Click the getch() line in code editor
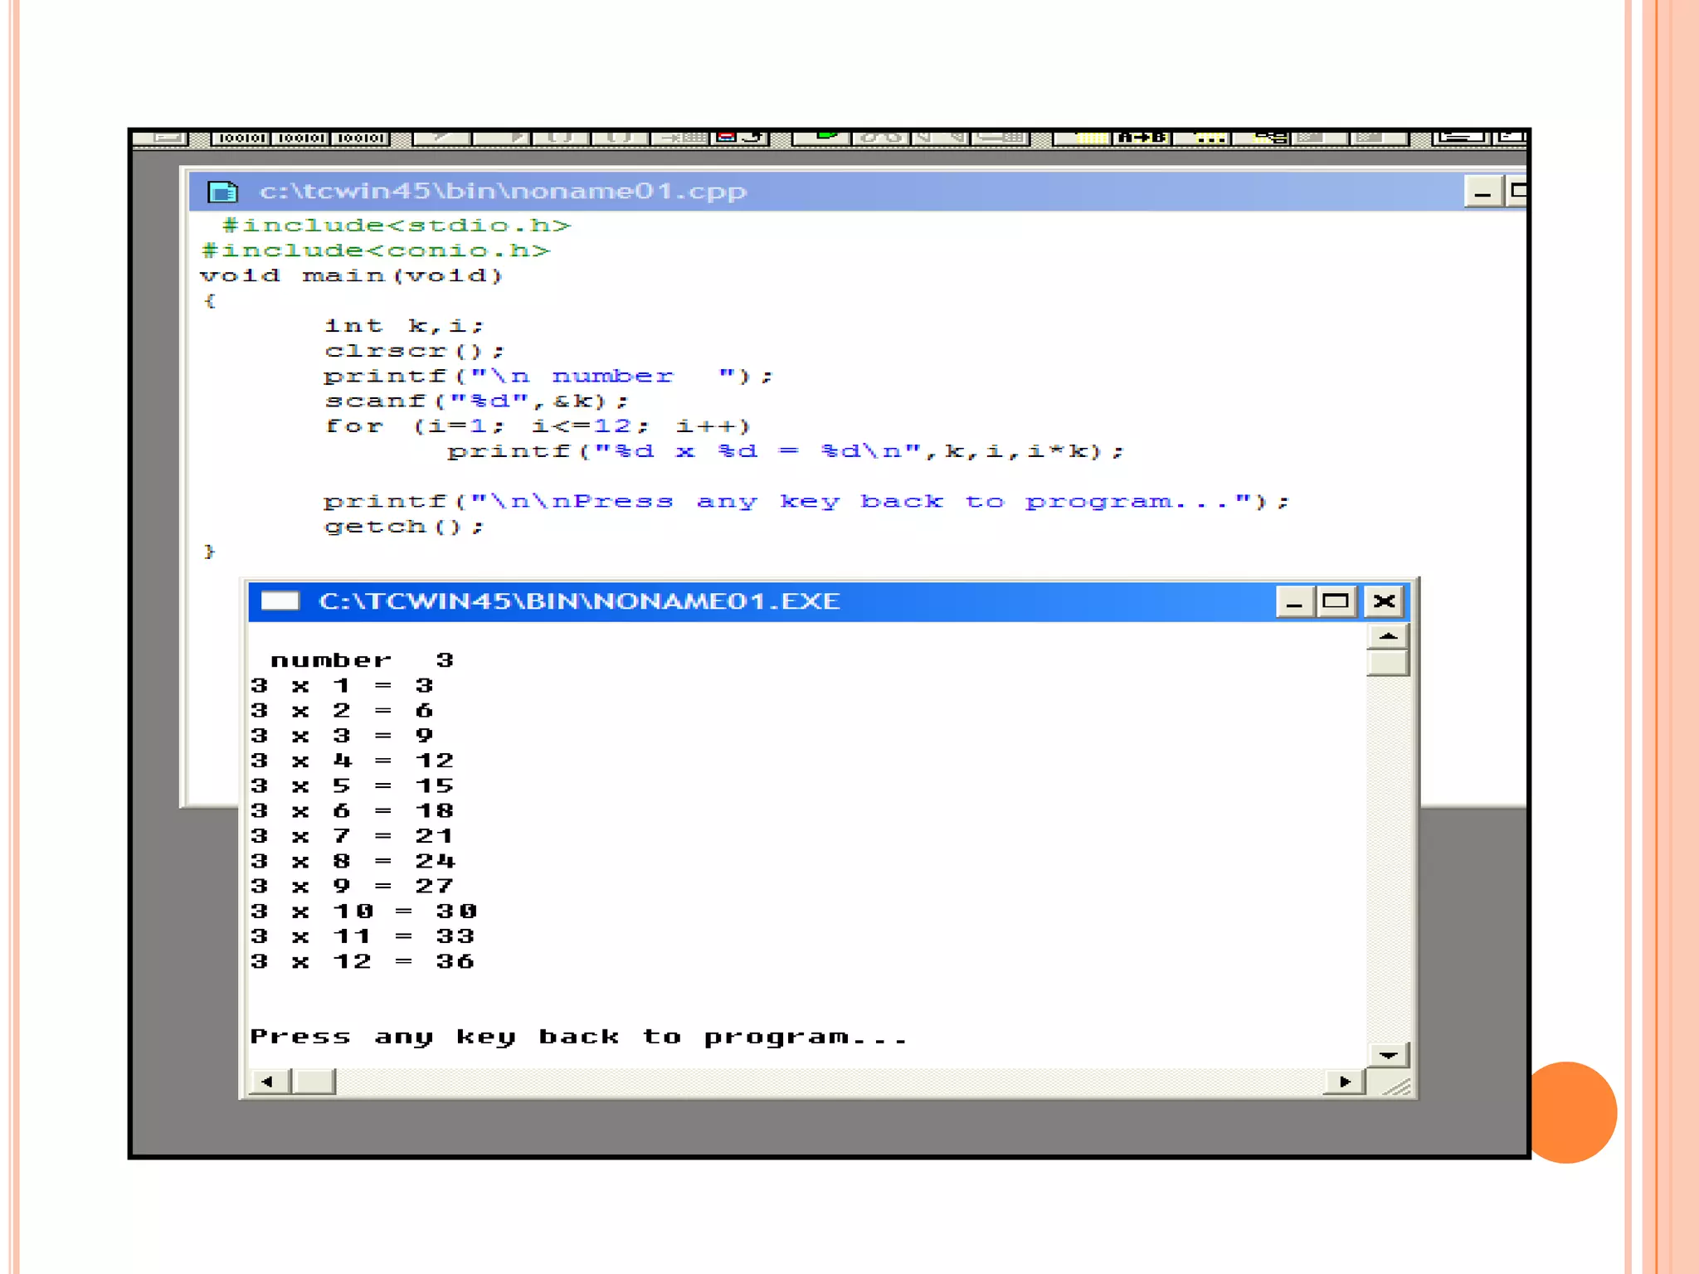Screen dimensions: 1699x1274 coord(403,527)
